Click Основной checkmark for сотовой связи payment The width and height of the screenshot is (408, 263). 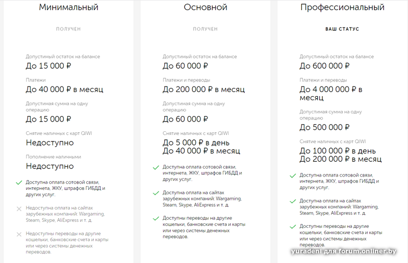156,167
